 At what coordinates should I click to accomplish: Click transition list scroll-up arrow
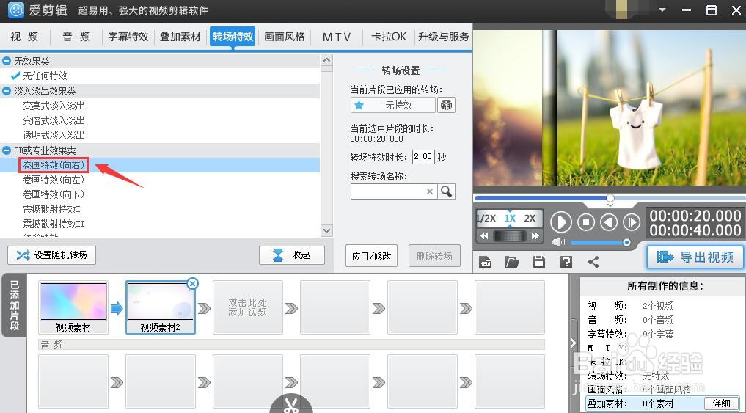pos(326,60)
